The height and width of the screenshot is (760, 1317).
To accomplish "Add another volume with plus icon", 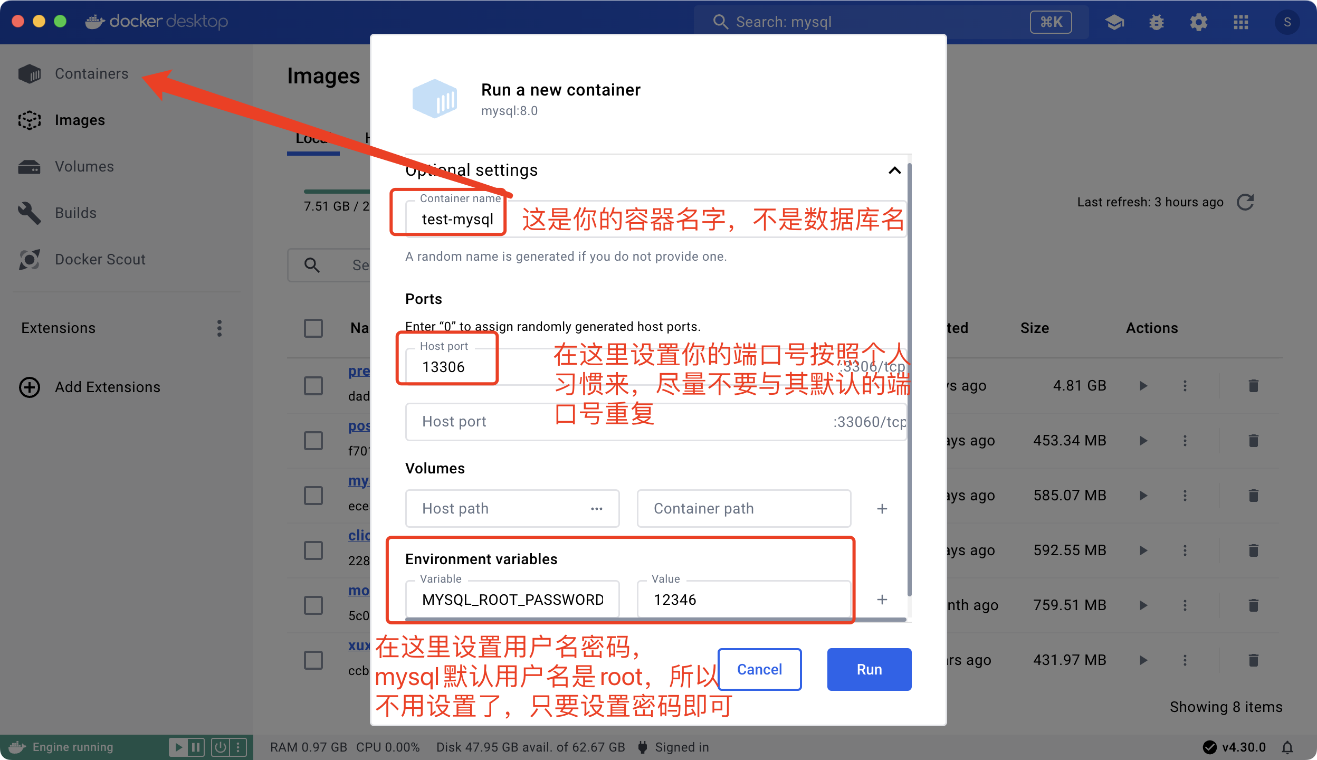I will 882,509.
